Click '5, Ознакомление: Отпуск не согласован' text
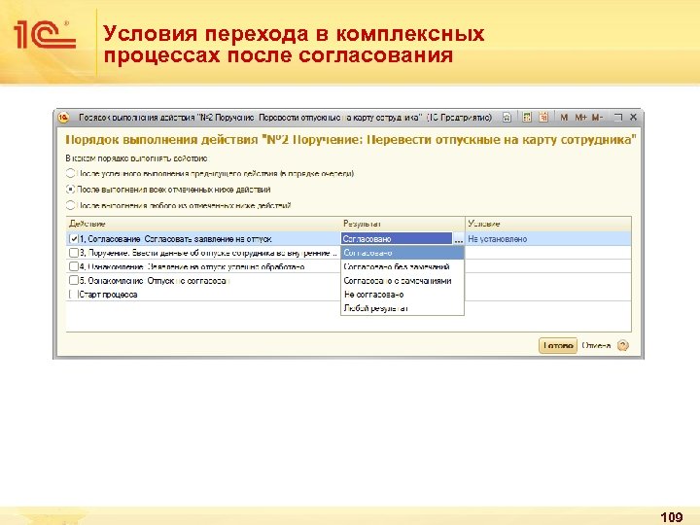Screen dimensions: 700x525 pos(155,281)
